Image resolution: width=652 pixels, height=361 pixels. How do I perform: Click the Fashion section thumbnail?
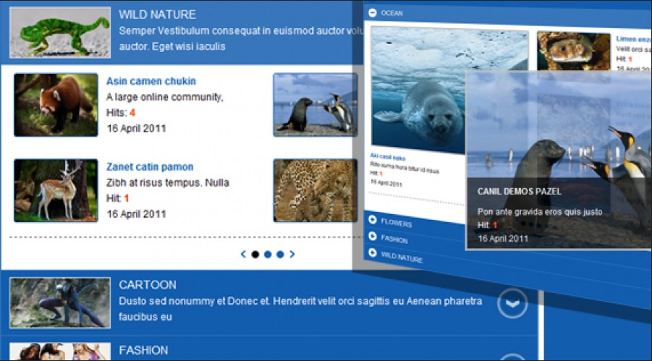pos(60,352)
